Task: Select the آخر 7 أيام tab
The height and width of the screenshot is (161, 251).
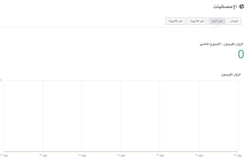Action: click(x=217, y=21)
